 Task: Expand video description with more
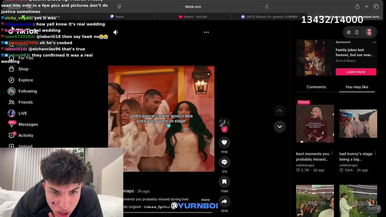pyautogui.click(x=205, y=200)
